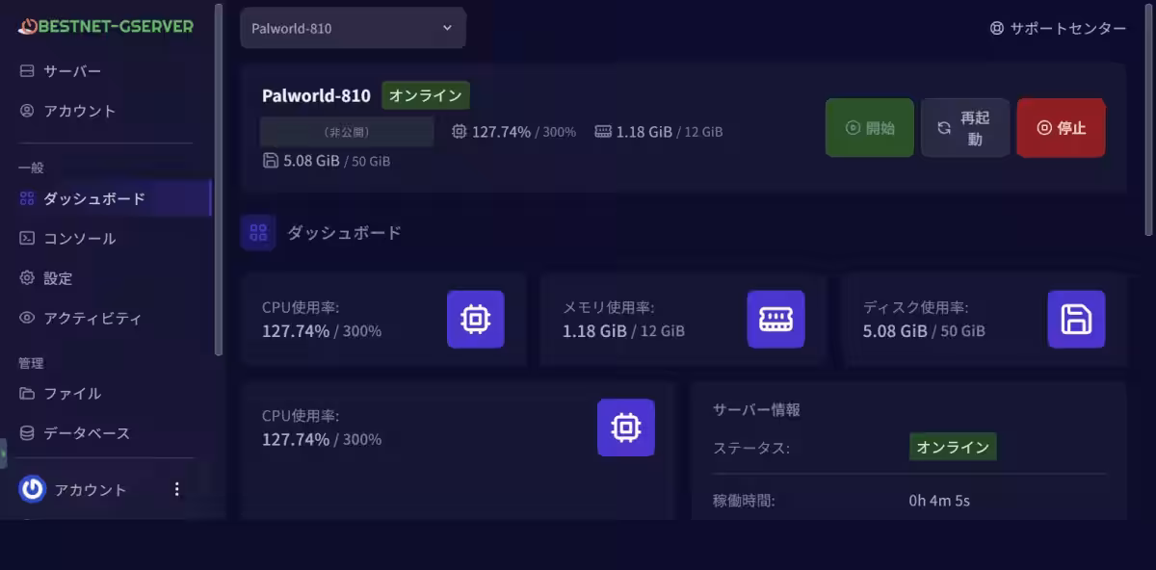Click the header memory icon near 1.18 GiB
Screen dimensions: 1156x570
(603, 132)
